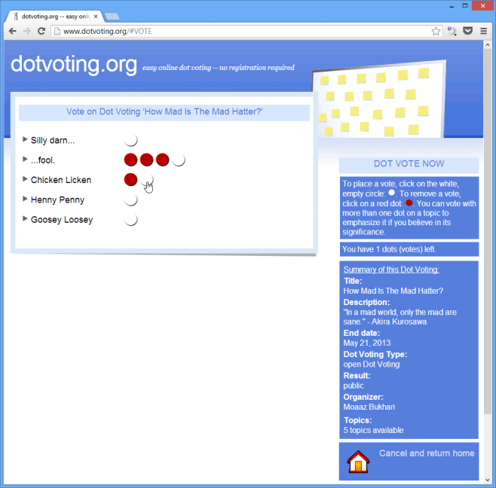Place a vote on Silly darn... empty circle
The height and width of the screenshot is (488, 496).
point(130,140)
